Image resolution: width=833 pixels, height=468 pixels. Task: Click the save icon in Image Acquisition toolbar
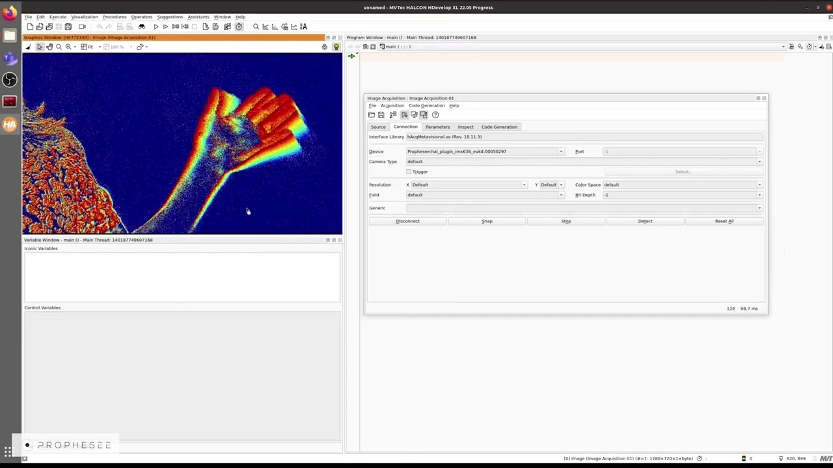[x=381, y=114]
